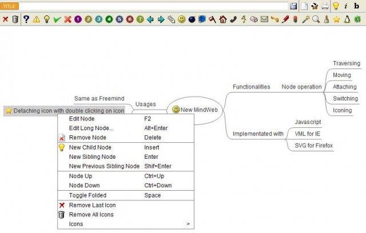
Task: Click the orange TITLE button
Action: click(9, 6)
